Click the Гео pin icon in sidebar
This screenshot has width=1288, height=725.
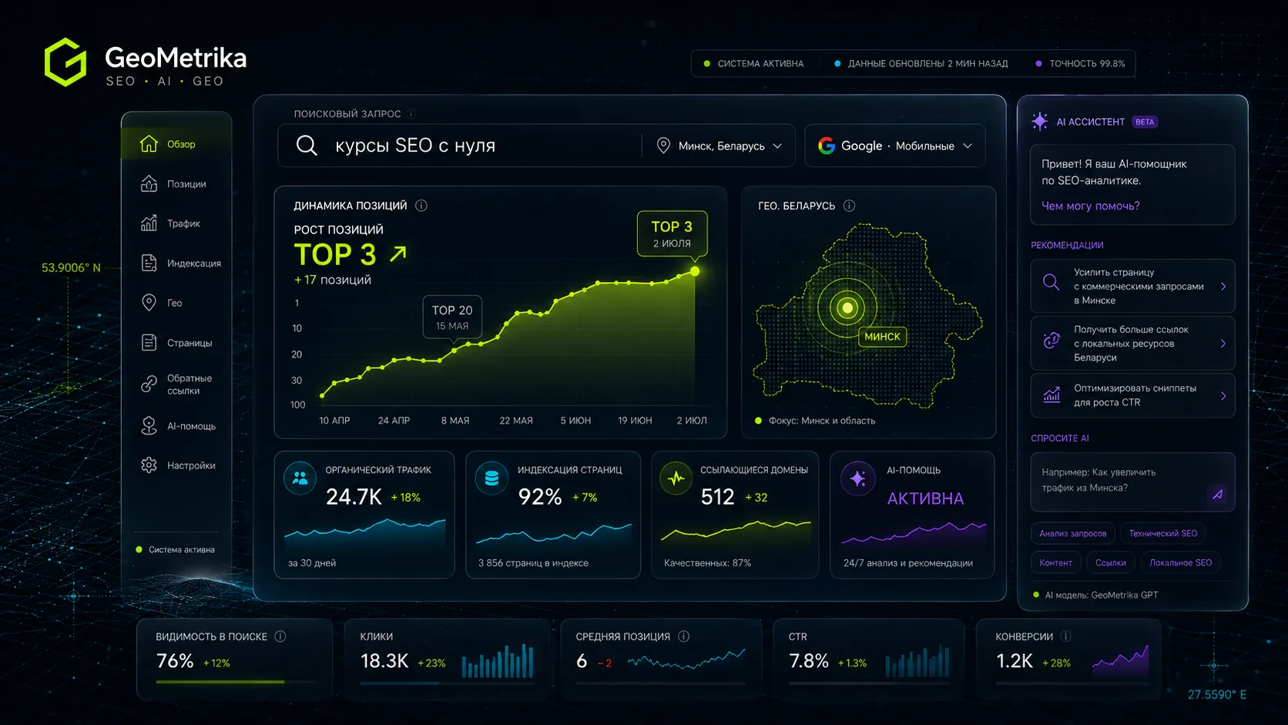click(x=149, y=303)
